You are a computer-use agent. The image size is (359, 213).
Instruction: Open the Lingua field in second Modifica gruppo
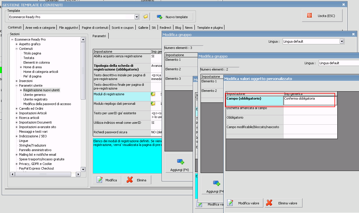tap(339, 63)
